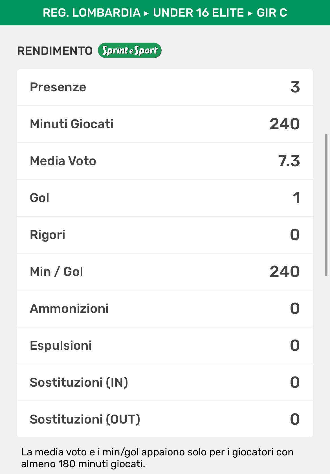Select the Ammonizioni row
Viewport: 330px width, 474px height.
pyautogui.click(x=165, y=309)
